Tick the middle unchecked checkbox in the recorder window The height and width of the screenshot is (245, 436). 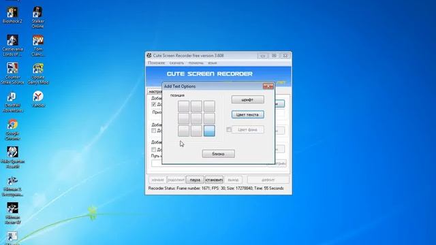[154, 130]
